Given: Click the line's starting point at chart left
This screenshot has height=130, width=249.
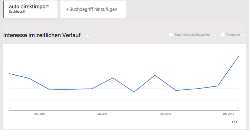Looking at the screenshot, I should pyautogui.click(x=9, y=74).
